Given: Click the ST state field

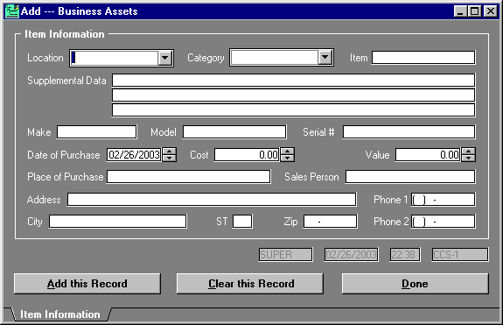Looking at the screenshot, I should click(x=242, y=222).
